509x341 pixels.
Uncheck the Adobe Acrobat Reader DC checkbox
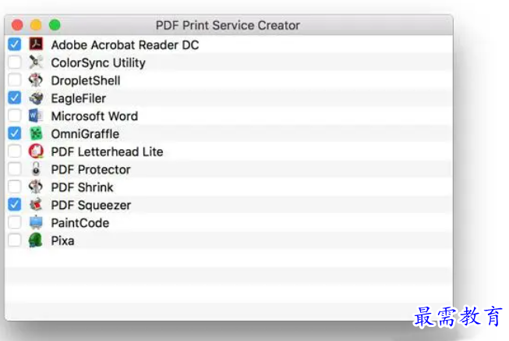coord(15,44)
